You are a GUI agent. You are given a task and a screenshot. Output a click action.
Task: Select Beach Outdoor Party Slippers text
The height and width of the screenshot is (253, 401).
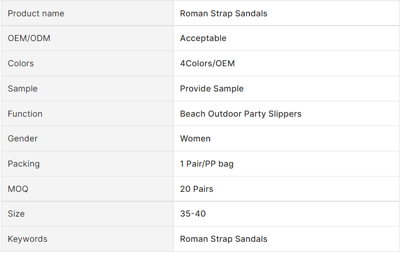point(241,114)
